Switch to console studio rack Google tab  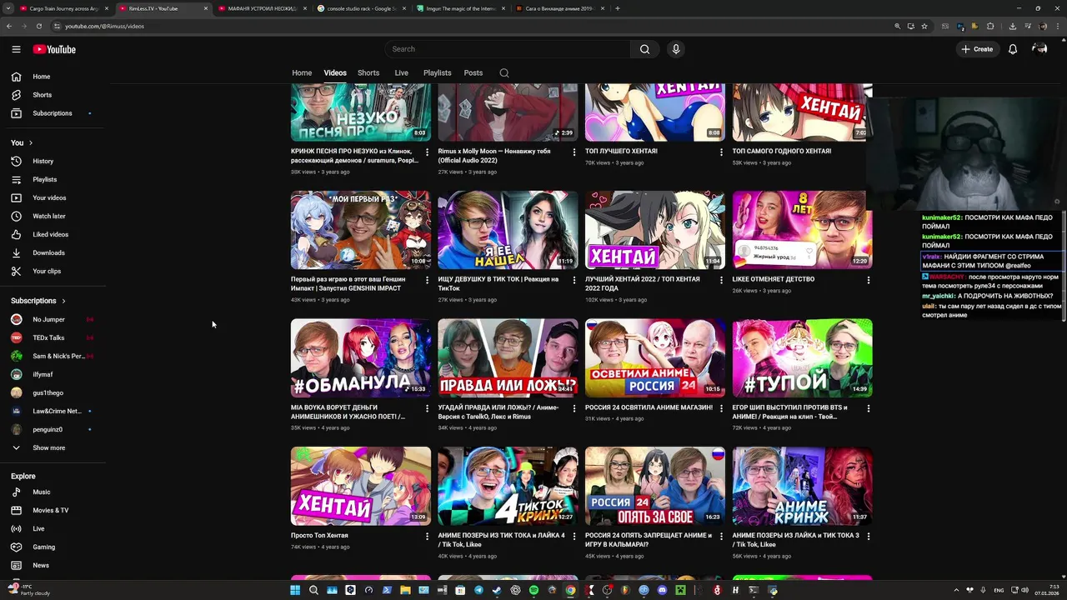360,8
